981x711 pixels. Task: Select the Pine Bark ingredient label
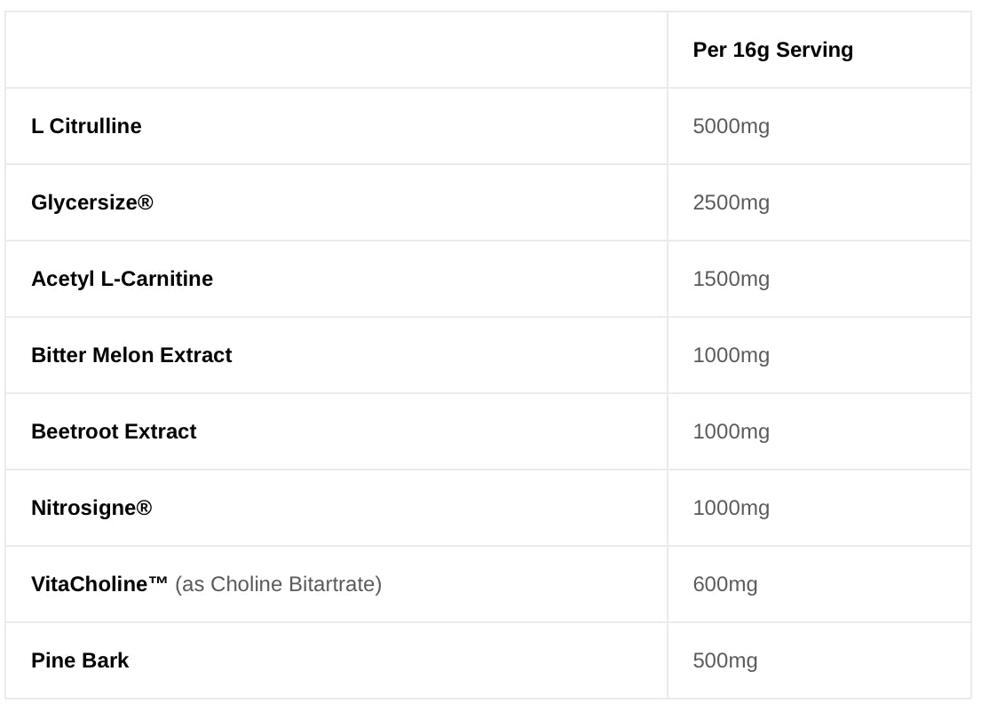coord(80,660)
